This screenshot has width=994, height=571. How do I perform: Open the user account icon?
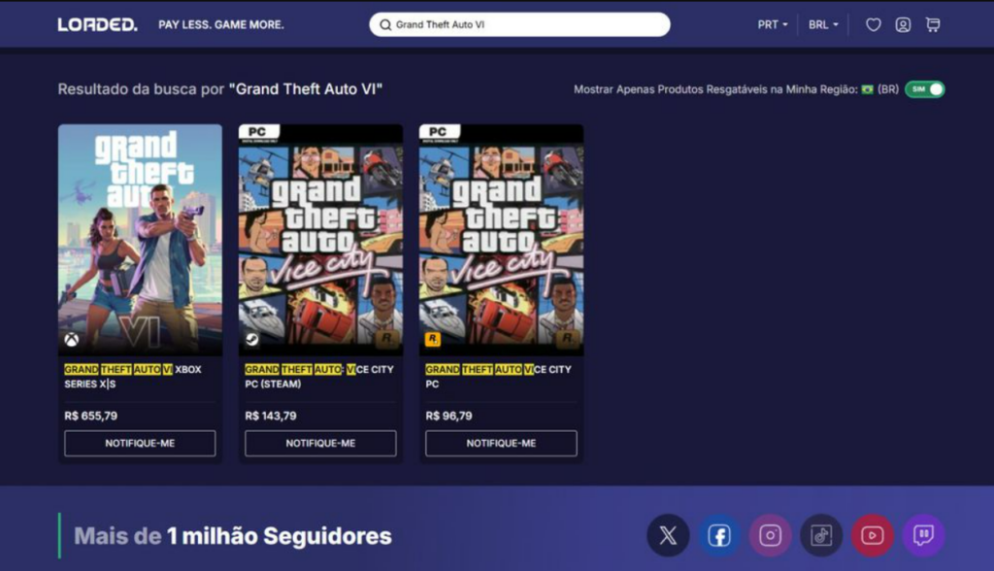pyautogui.click(x=903, y=24)
